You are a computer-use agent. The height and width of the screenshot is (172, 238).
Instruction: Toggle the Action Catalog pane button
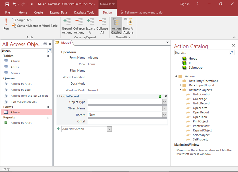pos(116,26)
